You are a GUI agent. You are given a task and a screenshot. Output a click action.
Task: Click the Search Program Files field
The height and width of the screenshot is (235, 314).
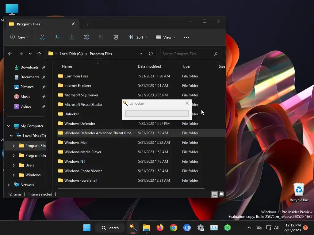(191, 54)
